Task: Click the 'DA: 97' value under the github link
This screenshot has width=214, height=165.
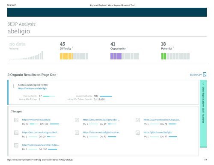Action: point(163,137)
